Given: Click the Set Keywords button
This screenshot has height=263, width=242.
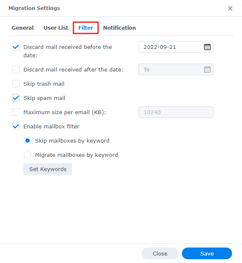Looking at the screenshot, I should coord(48,169).
